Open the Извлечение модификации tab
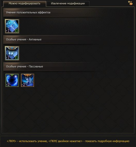136x147 pixels. 68,3
